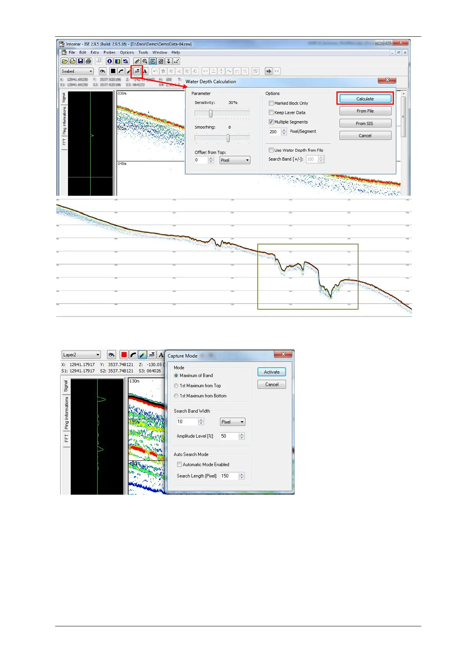Click the curve tool next to Layer2 red swatch

133,355
